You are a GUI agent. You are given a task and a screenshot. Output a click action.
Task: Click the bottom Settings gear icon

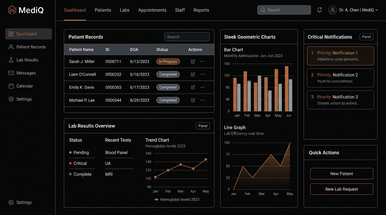[11, 202]
